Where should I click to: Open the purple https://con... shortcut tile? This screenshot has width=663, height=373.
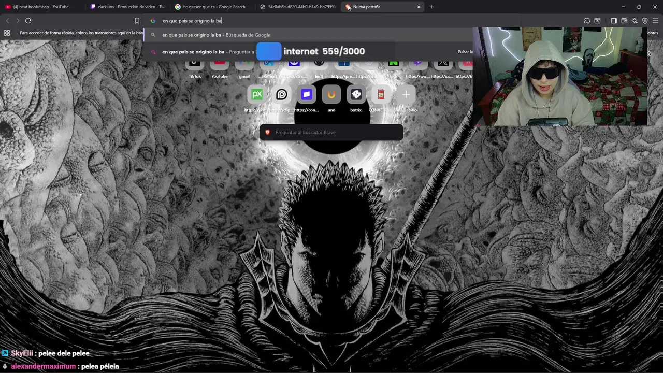307,98
